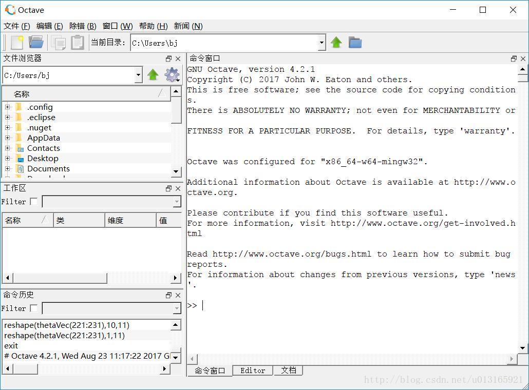Undock the workspace panel

click(168, 188)
